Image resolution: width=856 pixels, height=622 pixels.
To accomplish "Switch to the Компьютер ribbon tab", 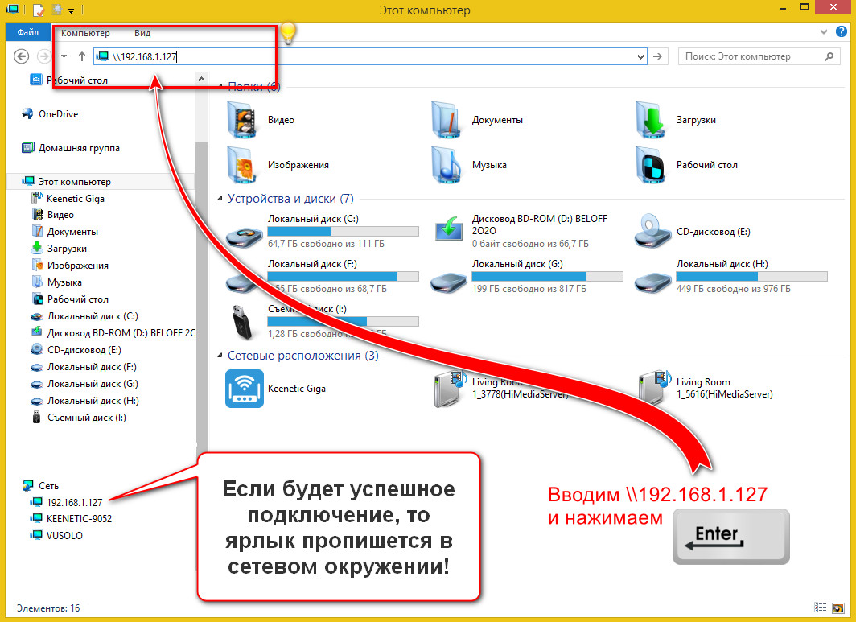I will [x=85, y=33].
